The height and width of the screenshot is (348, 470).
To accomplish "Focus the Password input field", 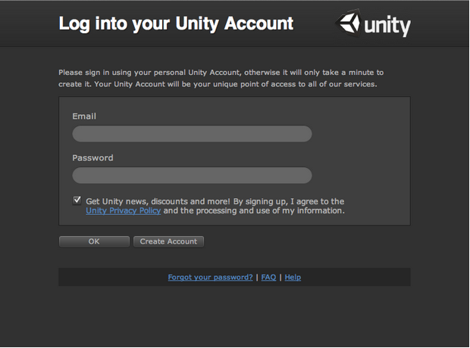I will click(192, 176).
